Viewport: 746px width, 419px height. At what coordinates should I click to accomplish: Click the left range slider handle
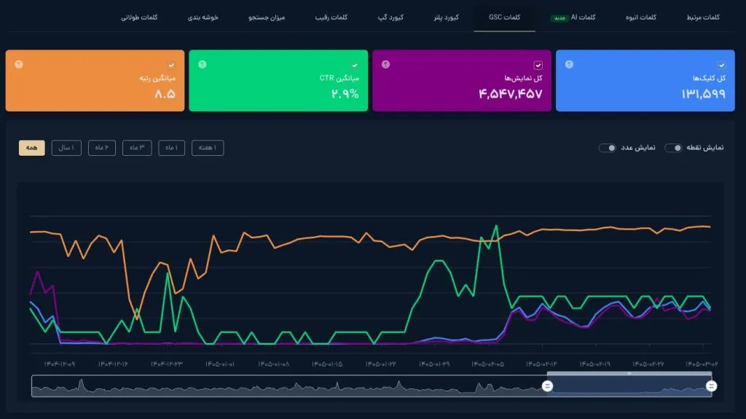(547, 385)
